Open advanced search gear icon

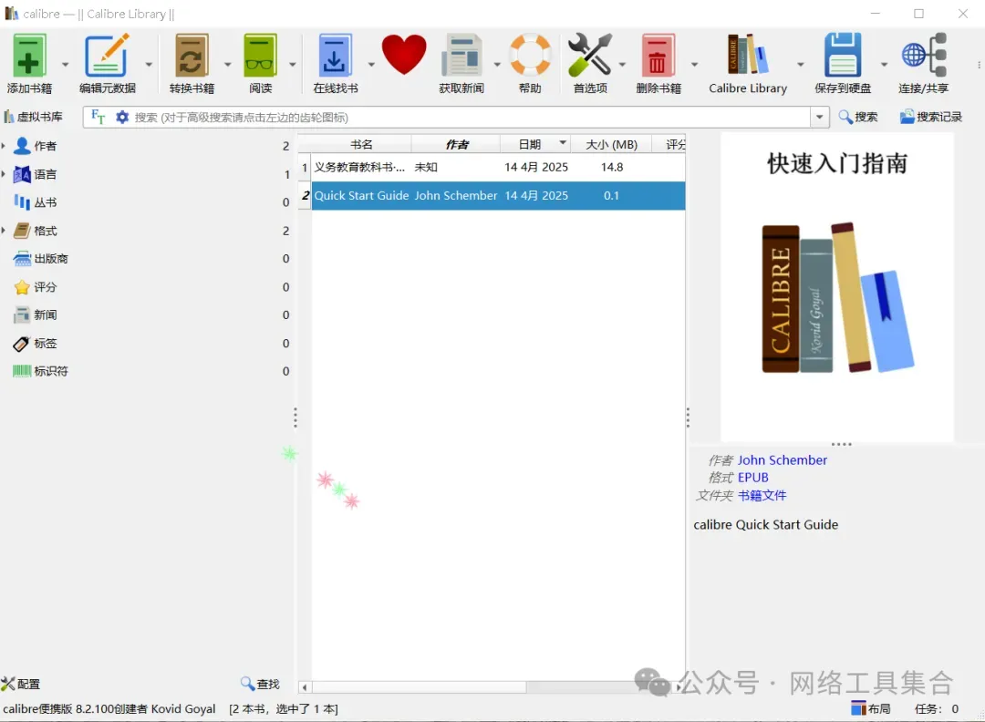[x=122, y=117]
